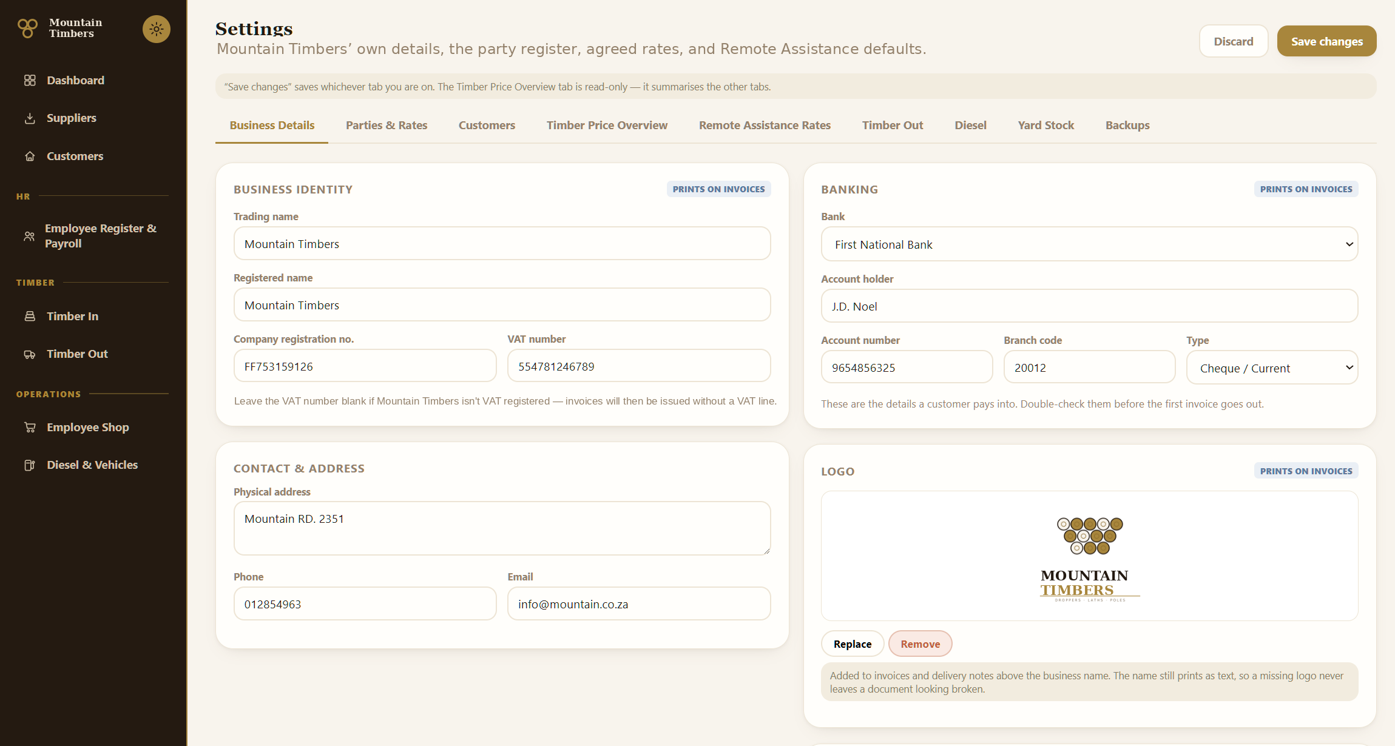Open the Bank dropdown
Image resolution: width=1395 pixels, height=746 pixels.
tap(1089, 244)
